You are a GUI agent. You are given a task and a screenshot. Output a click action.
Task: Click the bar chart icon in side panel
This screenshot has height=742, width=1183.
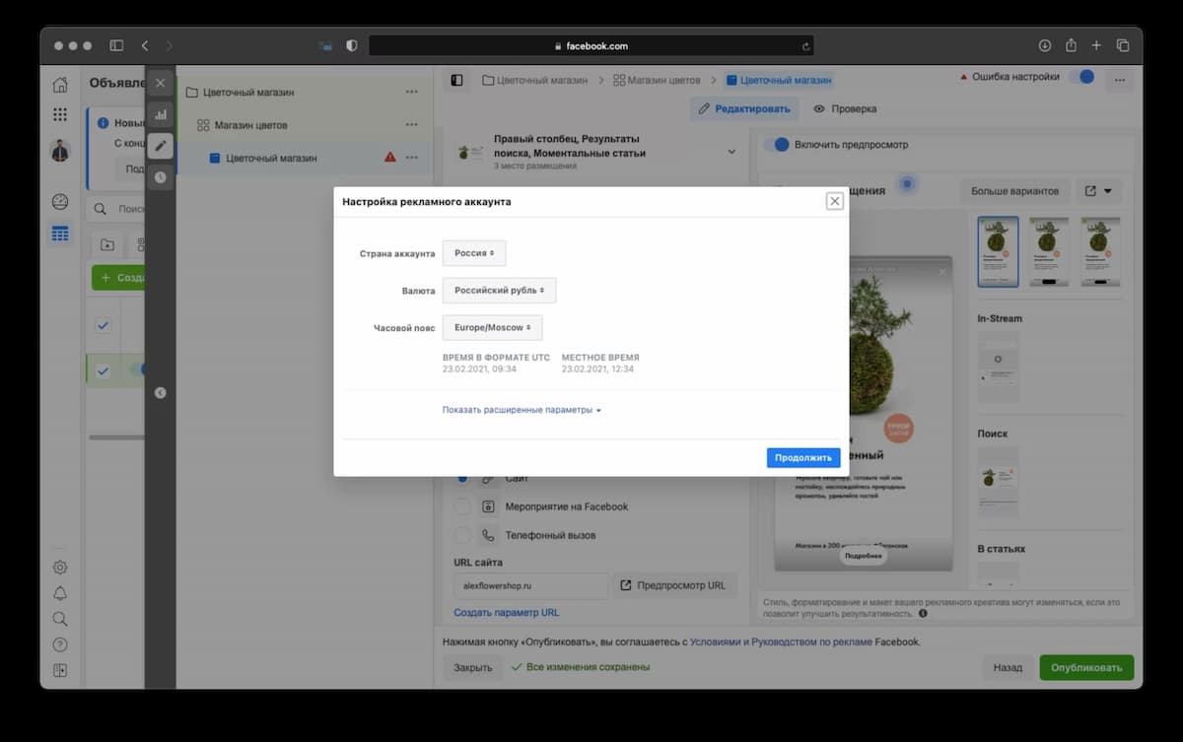[160, 114]
